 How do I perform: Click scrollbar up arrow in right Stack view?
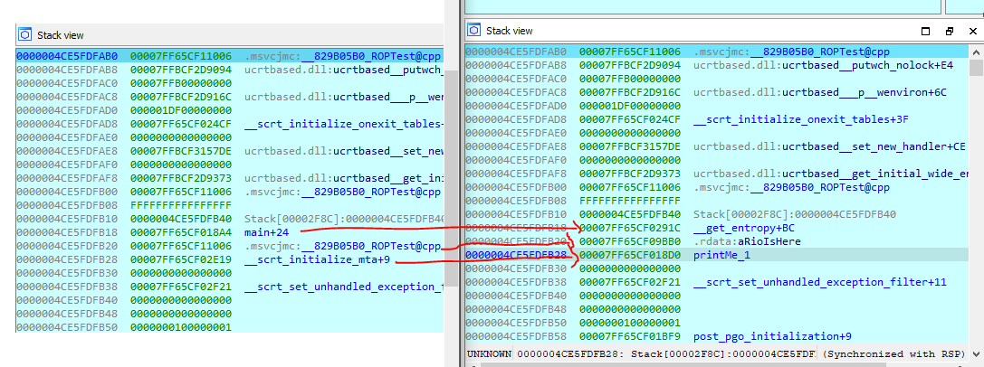[x=976, y=51]
